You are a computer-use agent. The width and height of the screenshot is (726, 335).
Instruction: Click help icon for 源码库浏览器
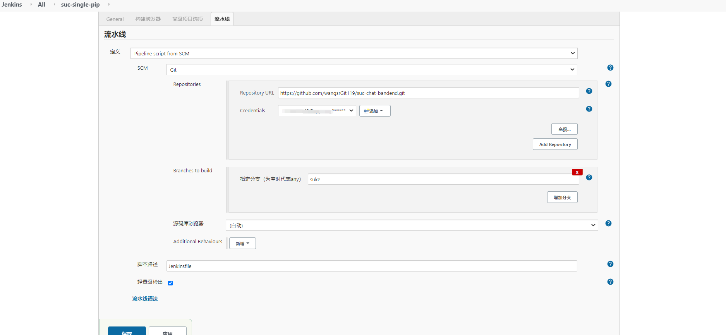click(608, 223)
